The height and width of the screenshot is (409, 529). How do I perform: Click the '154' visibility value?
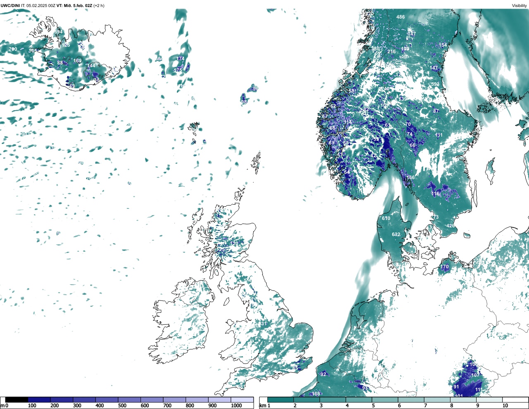click(443, 45)
